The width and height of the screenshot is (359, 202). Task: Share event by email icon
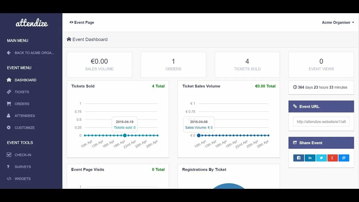click(344, 158)
